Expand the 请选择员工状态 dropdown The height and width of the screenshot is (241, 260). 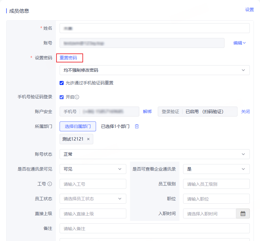tap(93, 199)
